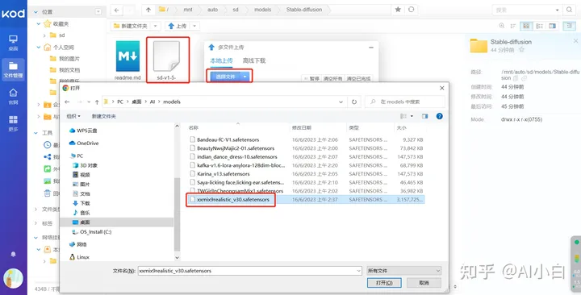This screenshot has height=295, width=581.
Task: Click the Kod search magnifier button
Action: pyautogui.click(x=569, y=10)
